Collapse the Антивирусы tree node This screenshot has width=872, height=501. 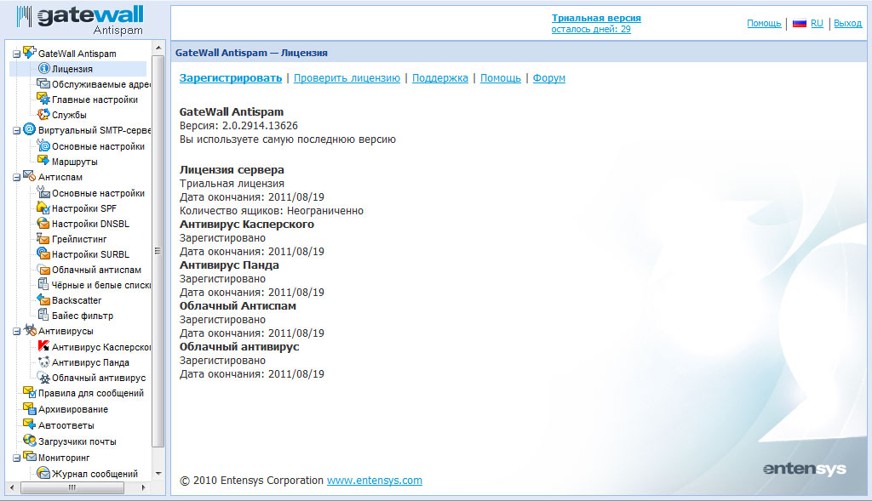coord(16,332)
